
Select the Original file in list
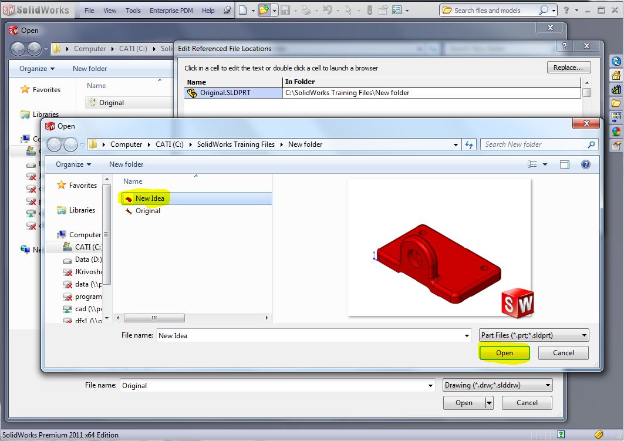click(147, 211)
